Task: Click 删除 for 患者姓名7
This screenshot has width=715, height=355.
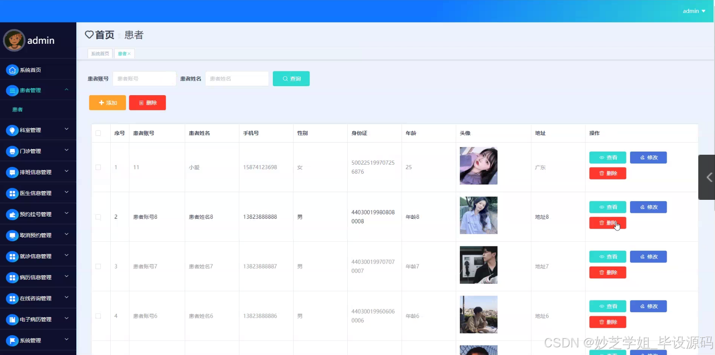Action: 608,272
